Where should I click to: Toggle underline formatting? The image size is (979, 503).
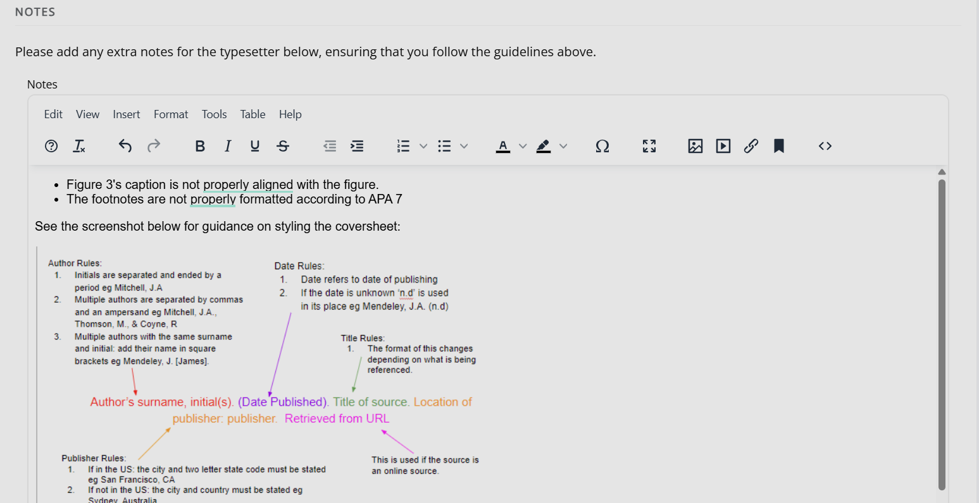(255, 146)
